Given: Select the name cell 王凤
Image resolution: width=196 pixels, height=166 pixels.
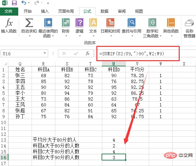Looking at the screenshot, I should [x=20, y=104].
